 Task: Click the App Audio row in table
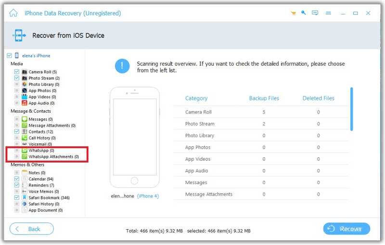pyautogui.click(x=261, y=171)
